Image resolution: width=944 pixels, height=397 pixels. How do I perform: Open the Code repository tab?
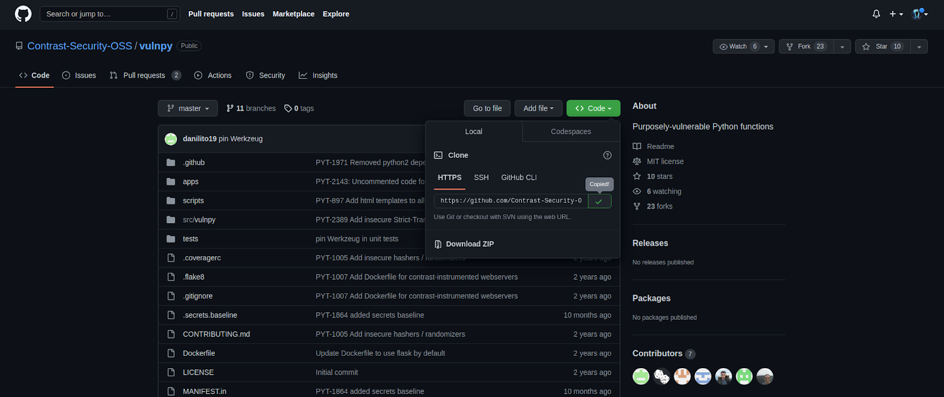[x=34, y=75]
